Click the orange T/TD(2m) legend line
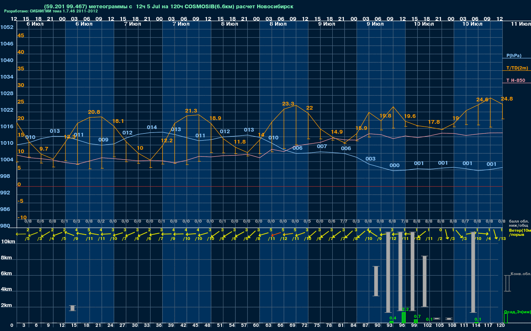 (x=516, y=71)
